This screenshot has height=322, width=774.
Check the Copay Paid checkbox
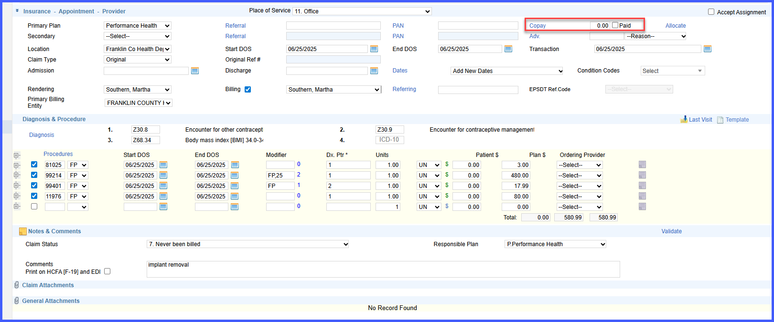pyautogui.click(x=615, y=25)
